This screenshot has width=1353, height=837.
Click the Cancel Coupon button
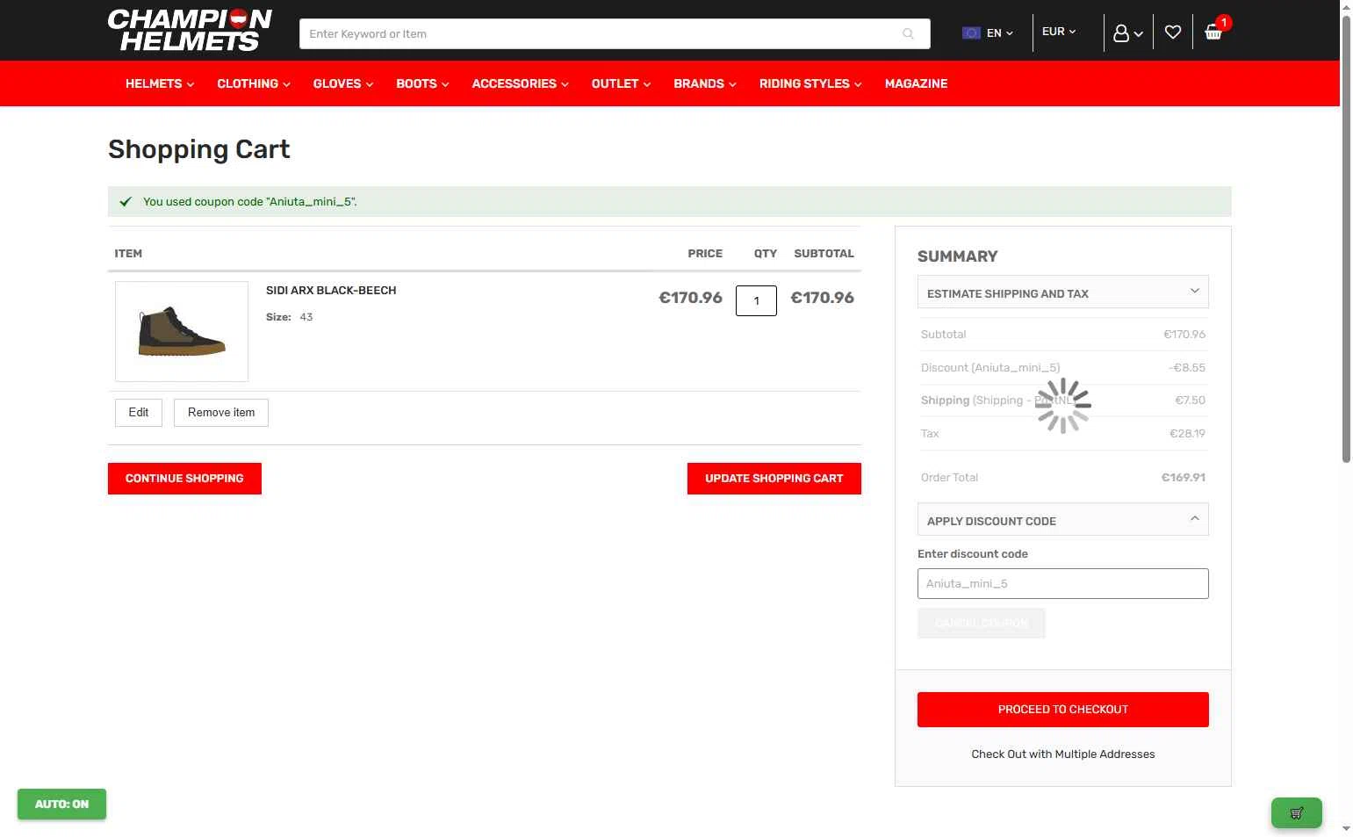coord(982,624)
